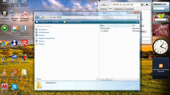This screenshot has width=170, height=95.
Task: Click Извлечь все файлы toolbar button
Action: pyautogui.click(x=72, y=22)
